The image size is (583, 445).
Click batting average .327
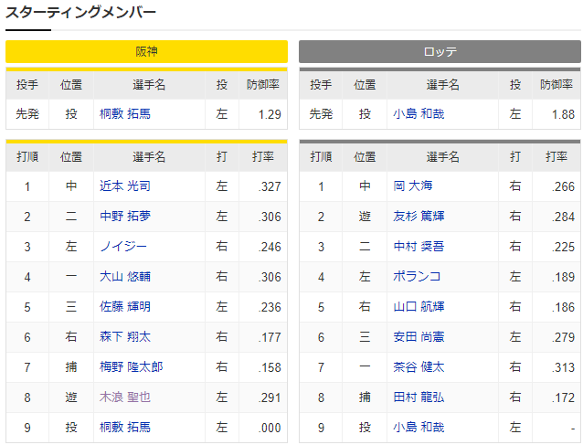coord(270,186)
